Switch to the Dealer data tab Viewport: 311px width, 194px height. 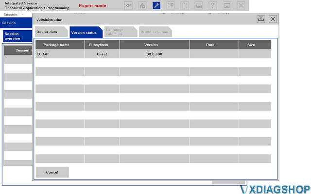click(x=52, y=32)
